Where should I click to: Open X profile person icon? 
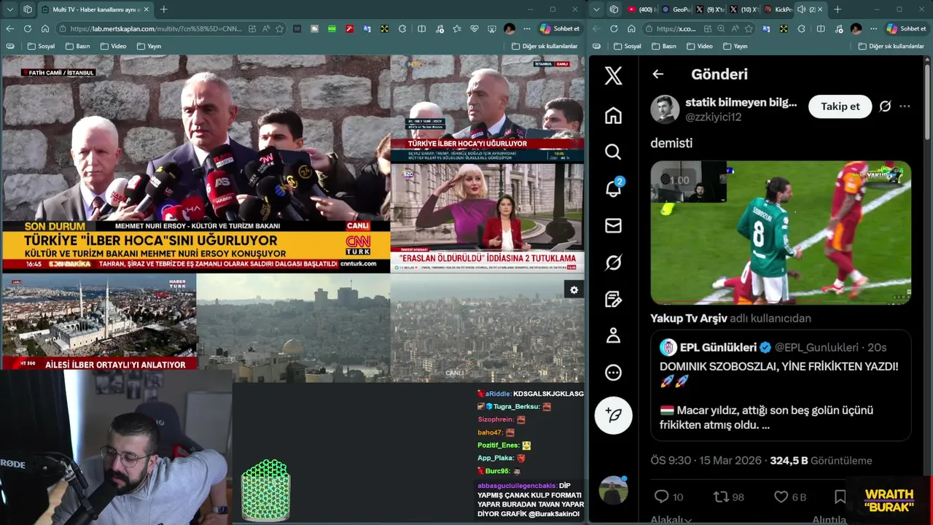click(613, 335)
